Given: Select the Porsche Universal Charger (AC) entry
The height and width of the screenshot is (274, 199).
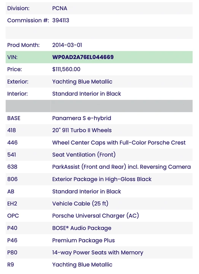Looking at the screenshot, I should point(96,216).
